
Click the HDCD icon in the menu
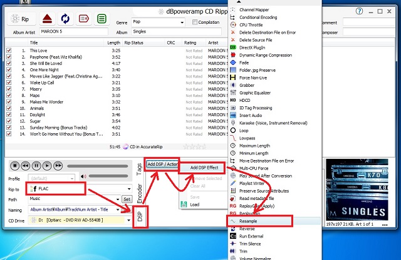[x=232, y=100]
